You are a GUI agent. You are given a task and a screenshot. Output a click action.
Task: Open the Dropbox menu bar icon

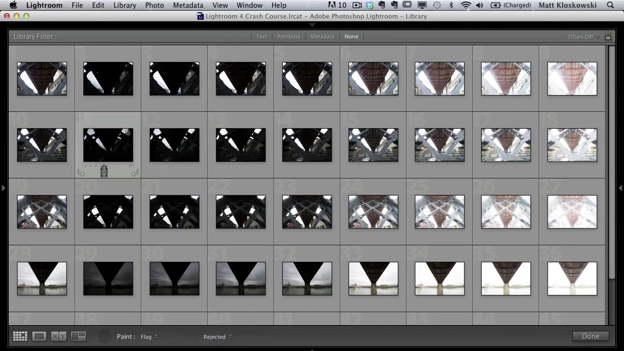tap(370, 5)
